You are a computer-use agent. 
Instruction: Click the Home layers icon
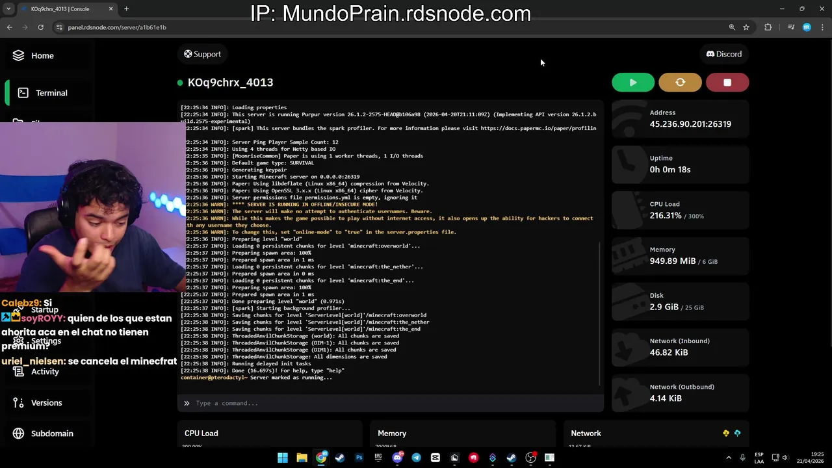[x=18, y=56]
